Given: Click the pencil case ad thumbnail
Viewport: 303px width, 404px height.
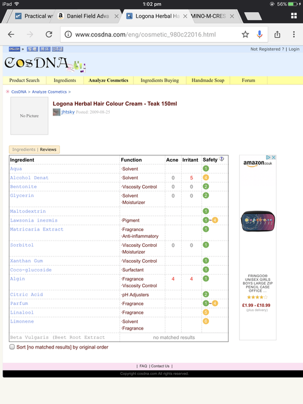Looking at the screenshot, I should (x=258, y=222).
